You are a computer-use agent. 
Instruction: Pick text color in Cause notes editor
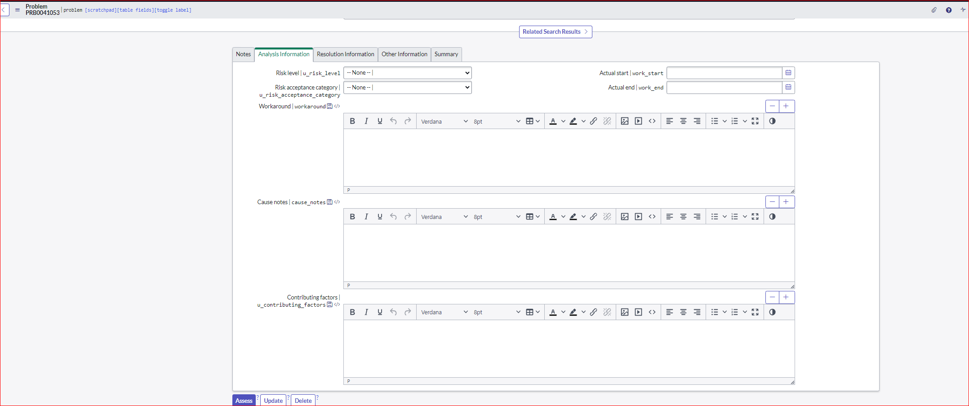pos(553,217)
